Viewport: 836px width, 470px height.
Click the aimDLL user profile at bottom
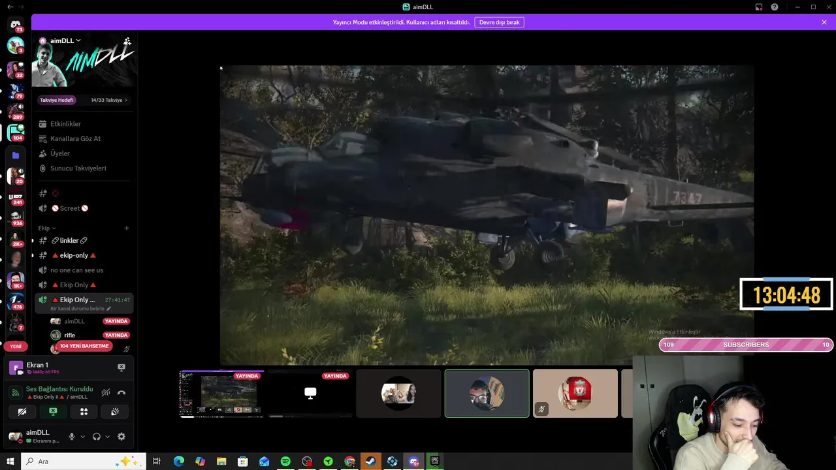pyautogui.click(x=35, y=437)
